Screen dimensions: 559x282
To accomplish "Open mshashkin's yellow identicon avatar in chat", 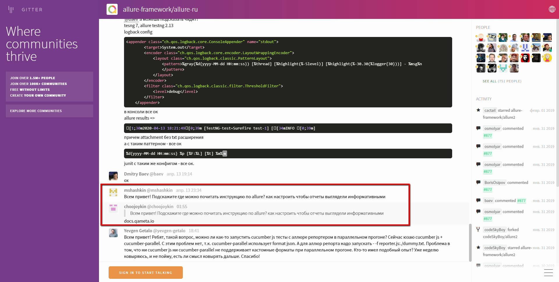I will pyautogui.click(x=113, y=192).
